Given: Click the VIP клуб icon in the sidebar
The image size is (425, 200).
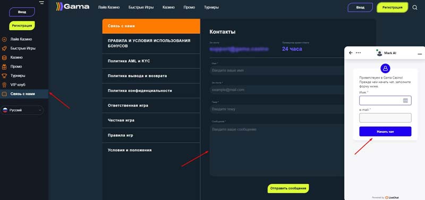Looking at the screenshot, I should 4,85.
